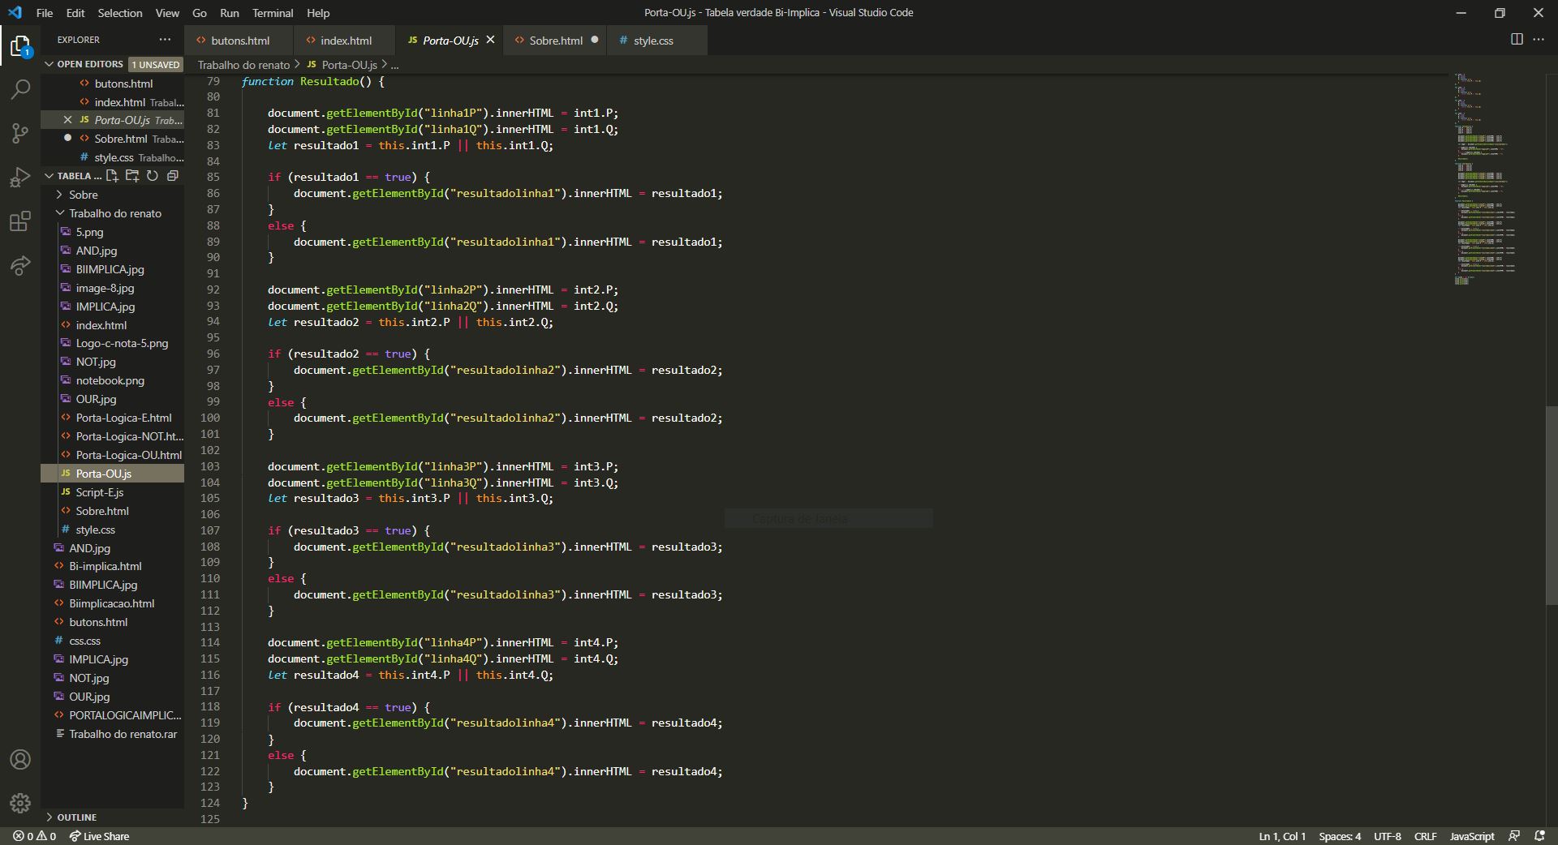1558x845 pixels.
Task: Change end of line sequence CRLF
Action: 1425,836
